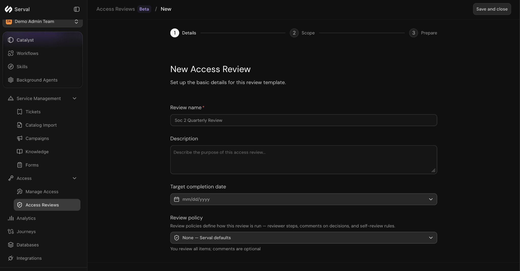
Task: Click the shield icon in Review policy field
Action: tap(176, 238)
